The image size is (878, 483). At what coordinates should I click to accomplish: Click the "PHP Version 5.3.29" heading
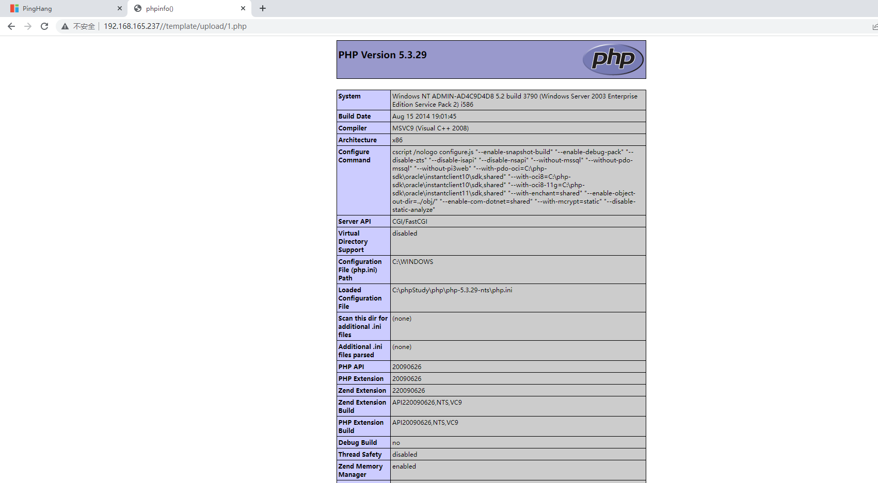click(x=382, y=55)
